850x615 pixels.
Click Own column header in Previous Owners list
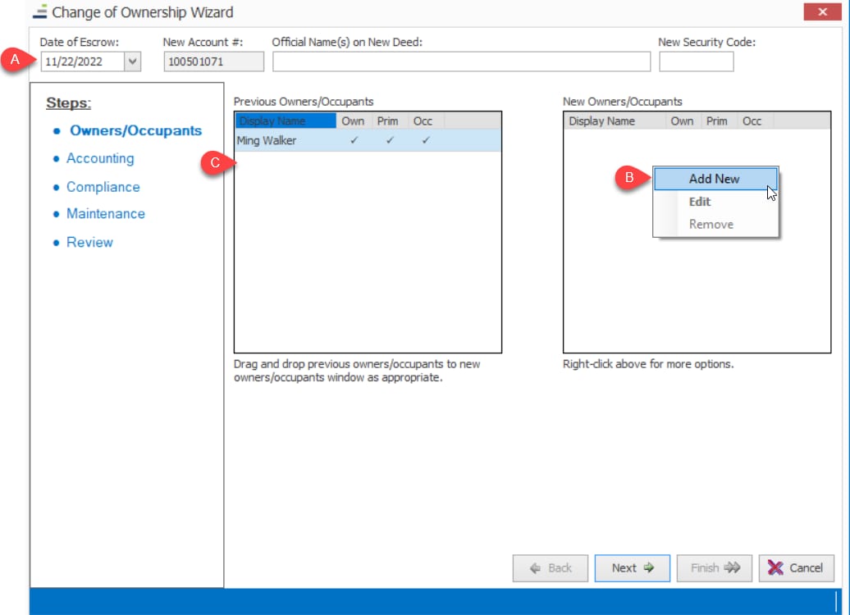(x=353, y=121)
